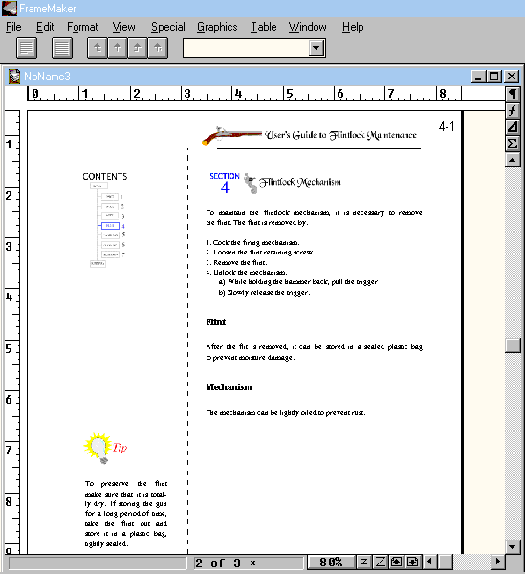
Task: Click the flintlock mechanism icon beside section title
Action: (251, 184)
